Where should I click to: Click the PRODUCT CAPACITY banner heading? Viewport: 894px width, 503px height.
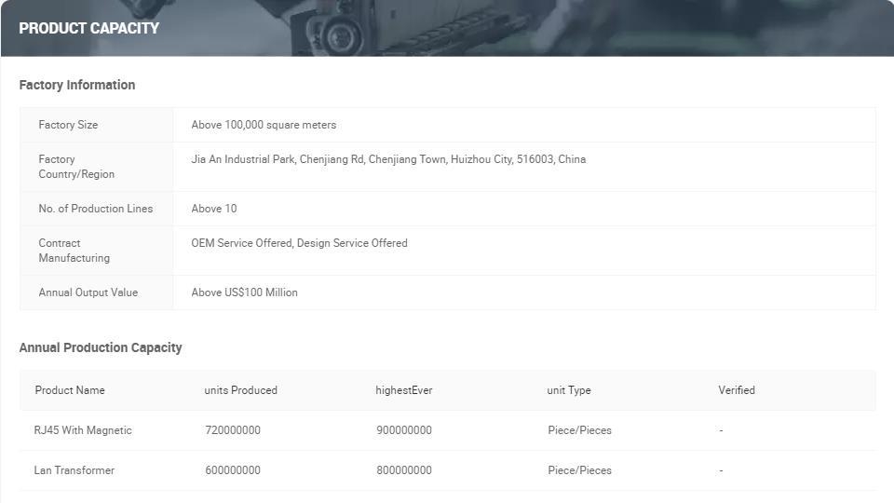tap(88, 28)
